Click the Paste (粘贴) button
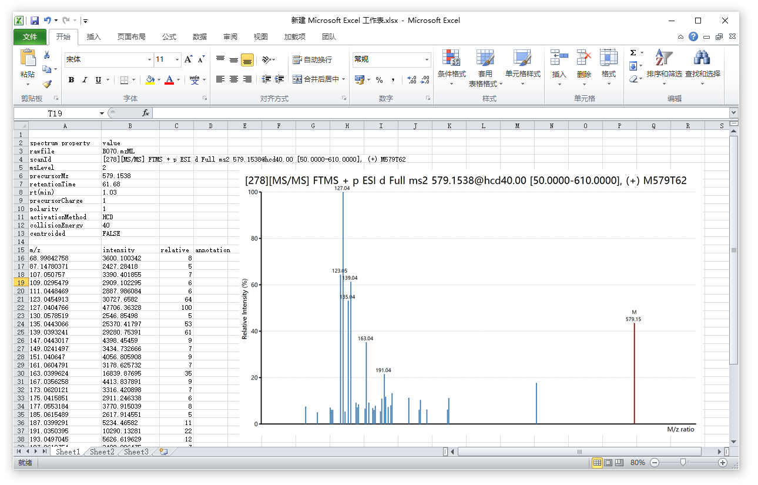The image size is (758, 485). (28, 65)
